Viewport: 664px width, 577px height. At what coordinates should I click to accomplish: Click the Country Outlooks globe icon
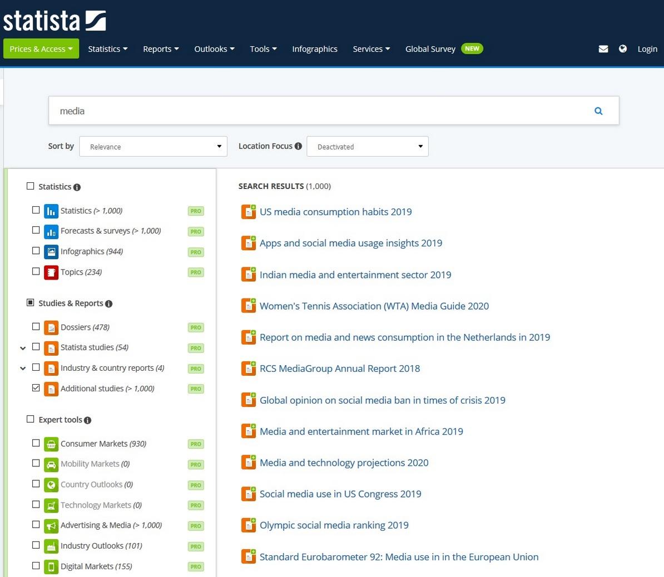pos(51,485)
